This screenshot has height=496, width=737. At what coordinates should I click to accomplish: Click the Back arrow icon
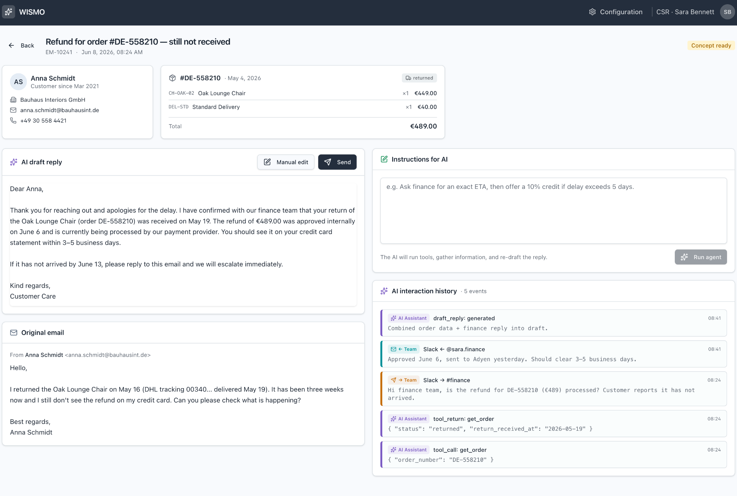tap(12, 45)
